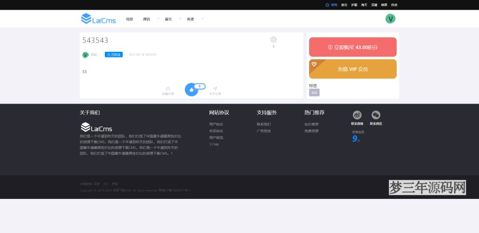479x233 pixels.
Task: Click the 充值 VIP 会员 button
Action: pos(353,69)
